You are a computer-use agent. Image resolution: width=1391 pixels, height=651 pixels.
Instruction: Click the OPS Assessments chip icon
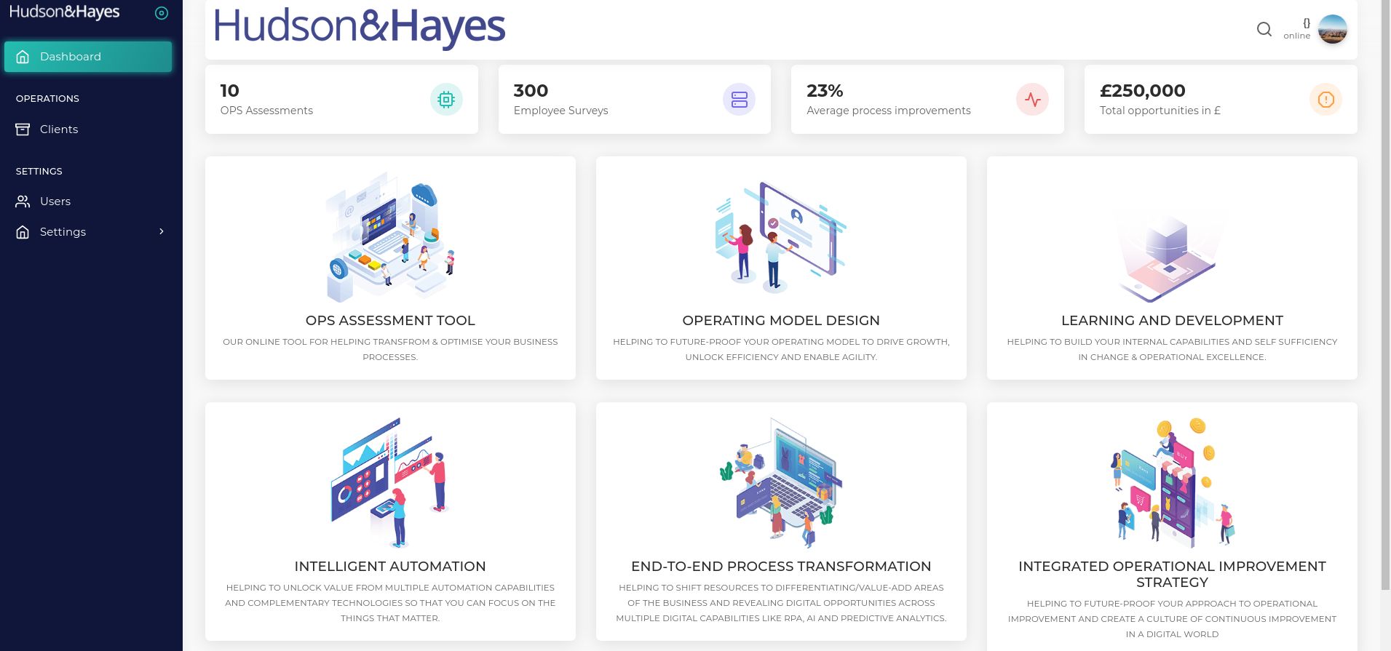(446, 99)
